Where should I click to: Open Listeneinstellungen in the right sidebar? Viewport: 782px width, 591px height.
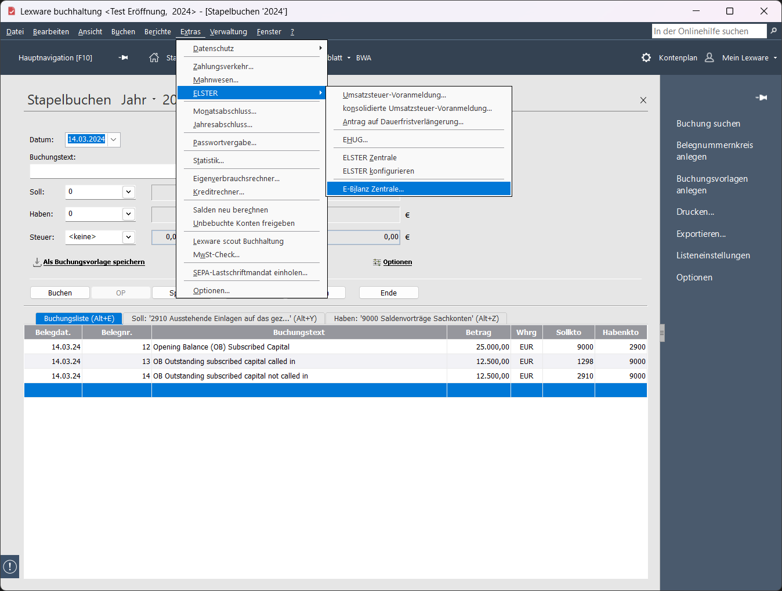coord(713,255)
